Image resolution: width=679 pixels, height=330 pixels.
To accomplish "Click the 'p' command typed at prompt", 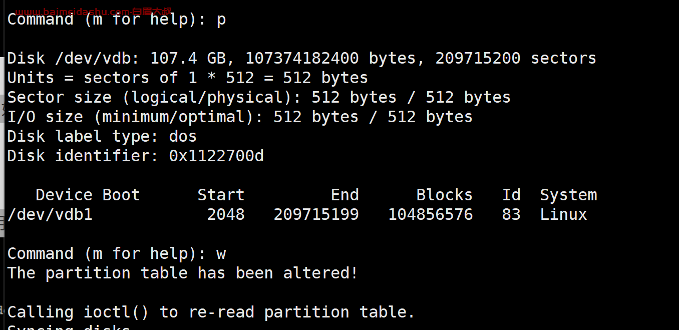I will pyautogui.click(x=221, y=20).
